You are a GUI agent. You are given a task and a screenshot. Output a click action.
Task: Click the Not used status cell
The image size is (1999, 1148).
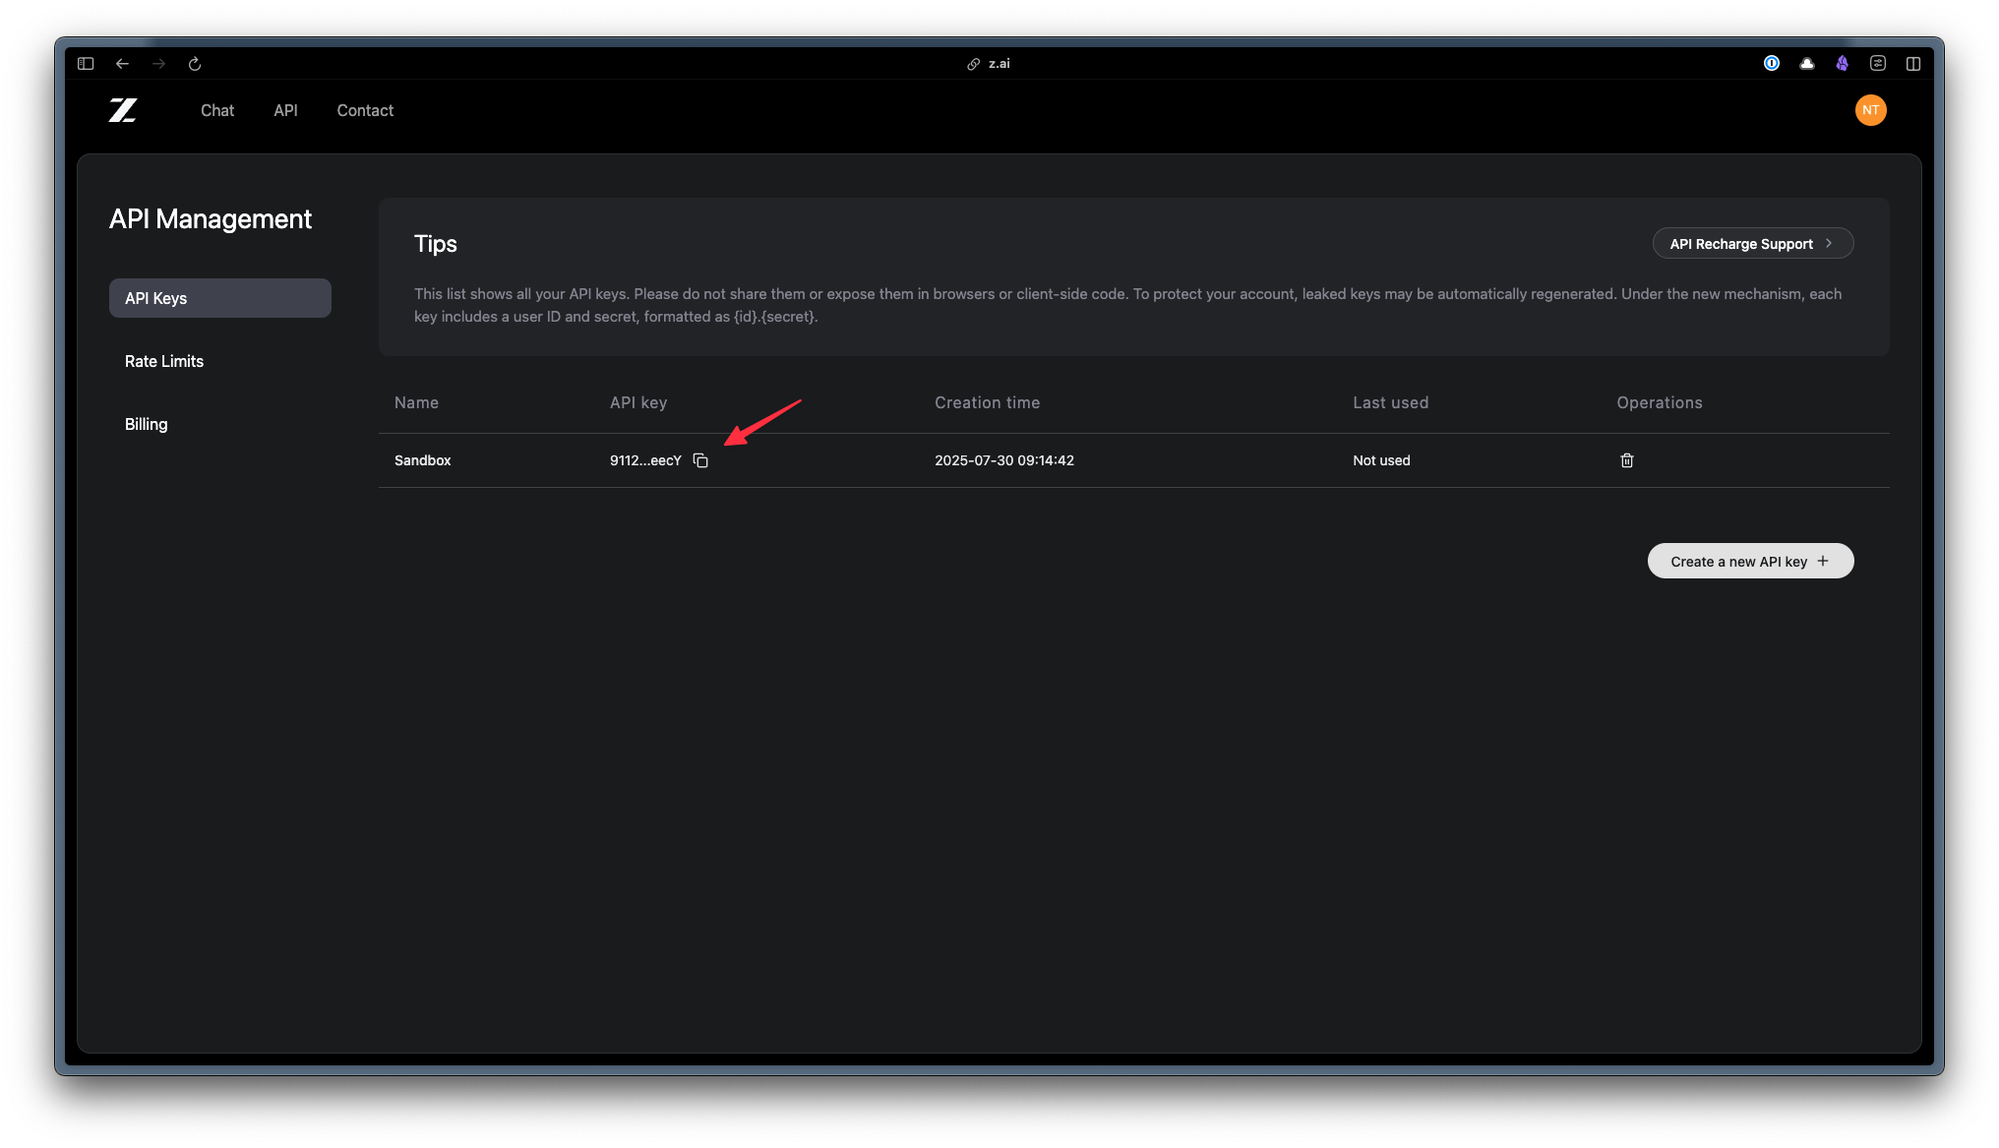(1381, 460)
